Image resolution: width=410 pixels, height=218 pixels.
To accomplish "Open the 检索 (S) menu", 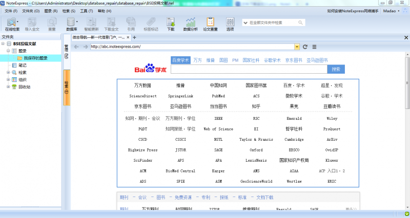I will click(69, 11).
